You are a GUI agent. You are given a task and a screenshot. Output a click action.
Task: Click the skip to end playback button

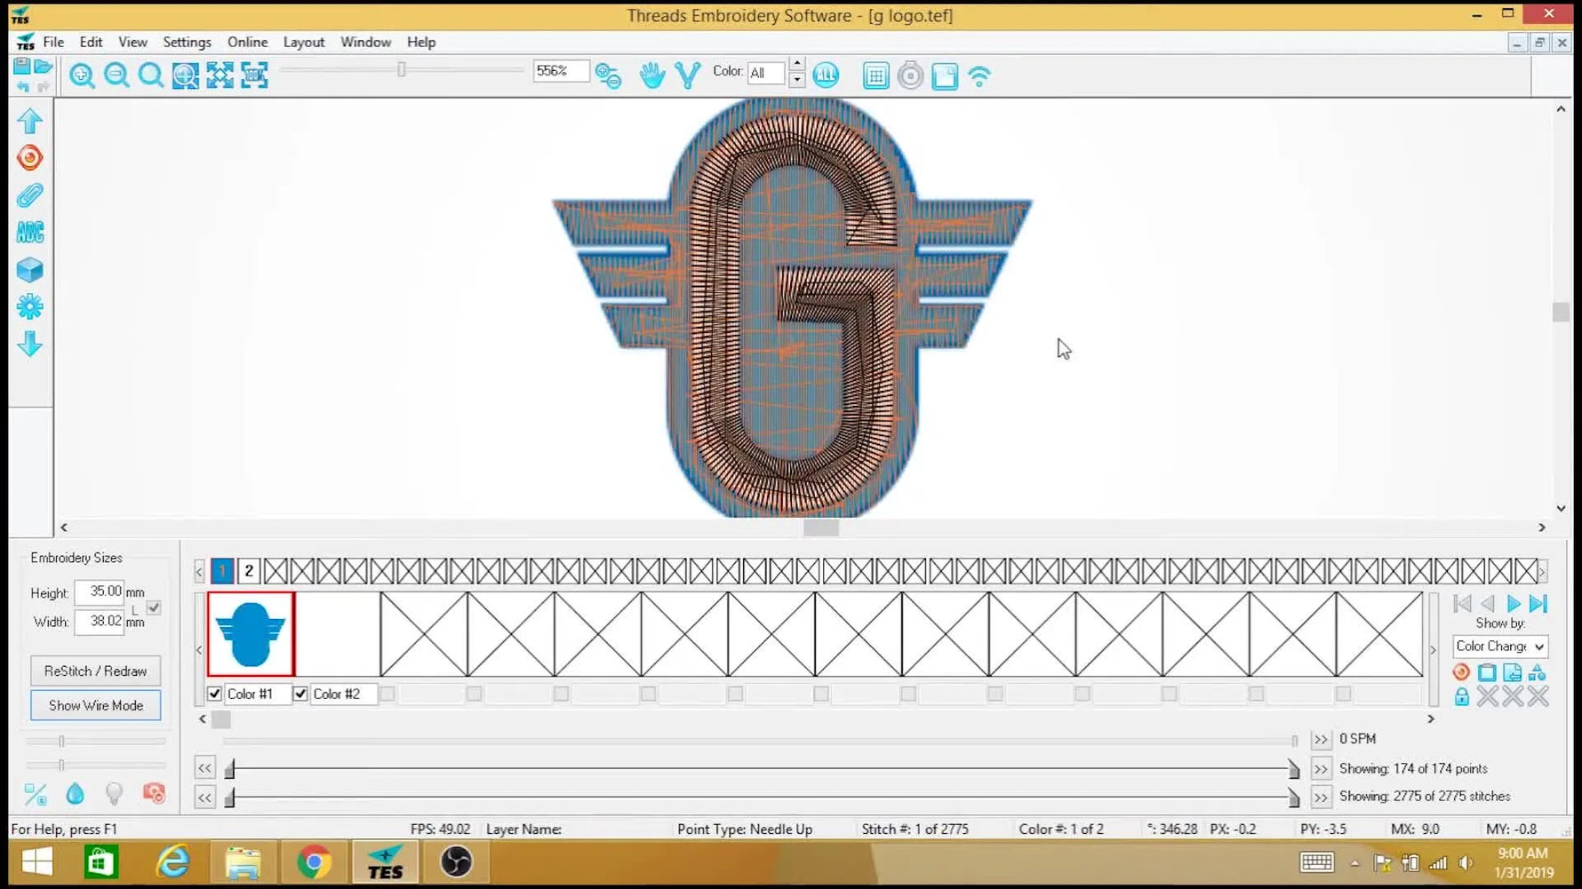[1538, 604]
